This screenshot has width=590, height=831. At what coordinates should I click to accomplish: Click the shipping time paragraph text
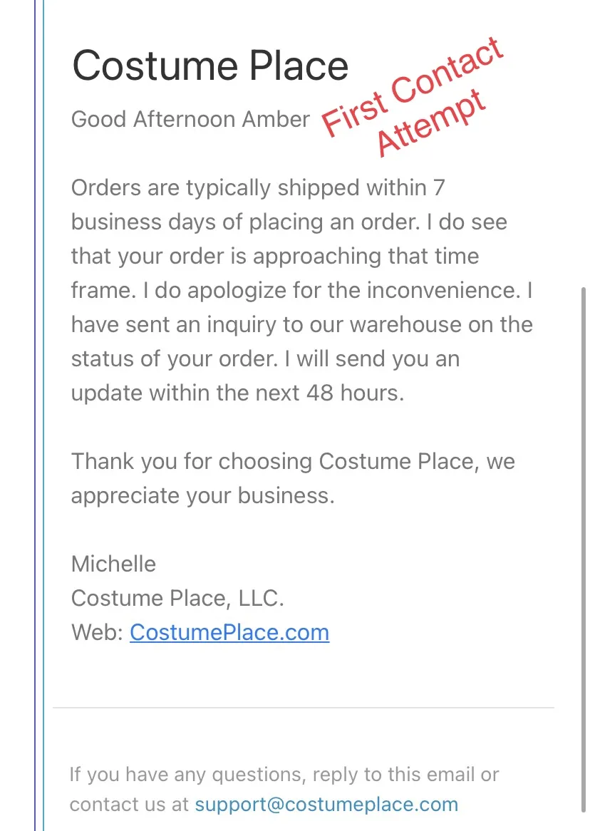click(301, 291)
